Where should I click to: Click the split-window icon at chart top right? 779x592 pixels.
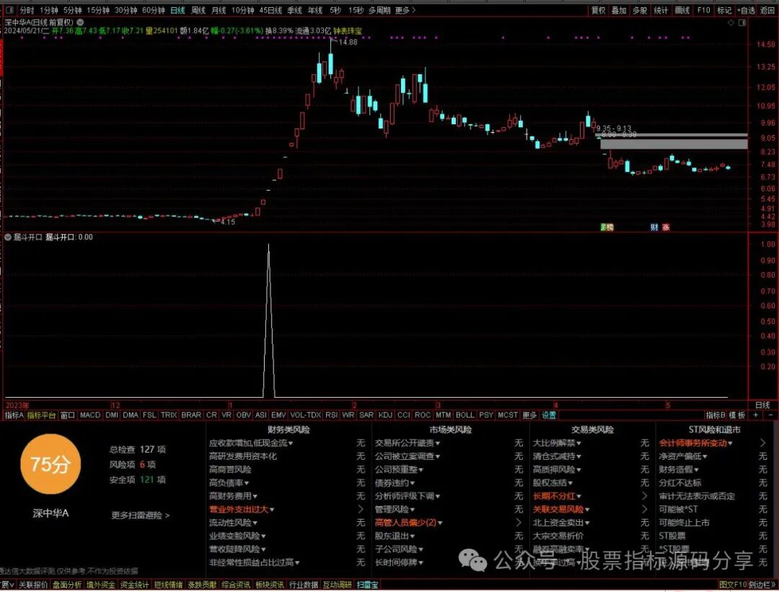click(742, 23)
